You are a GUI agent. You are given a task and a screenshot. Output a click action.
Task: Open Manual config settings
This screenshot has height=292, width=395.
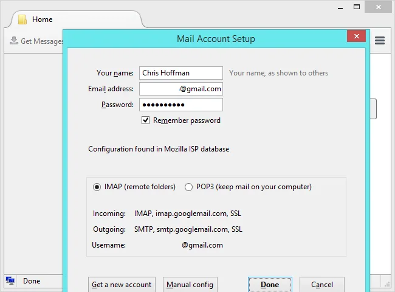click(x=190, y=285)
